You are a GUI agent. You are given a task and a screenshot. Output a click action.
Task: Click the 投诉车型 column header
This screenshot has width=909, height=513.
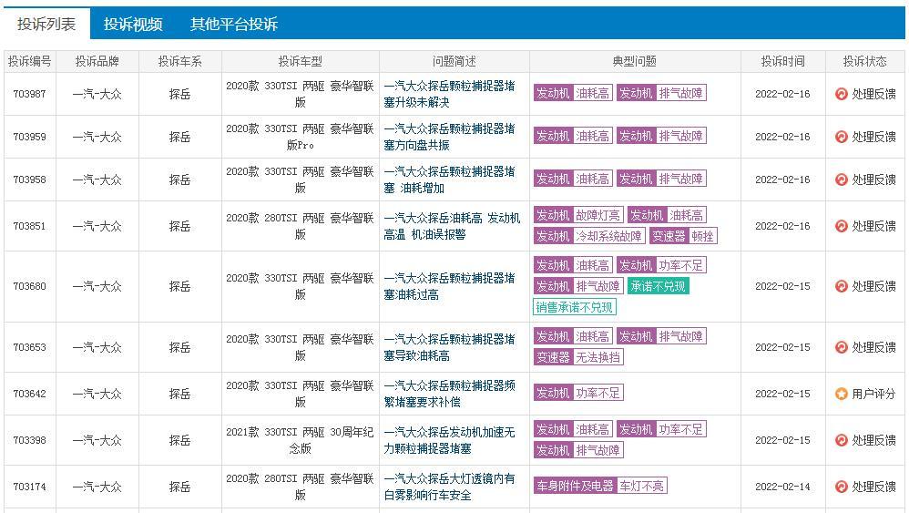(x=301, y=61)
